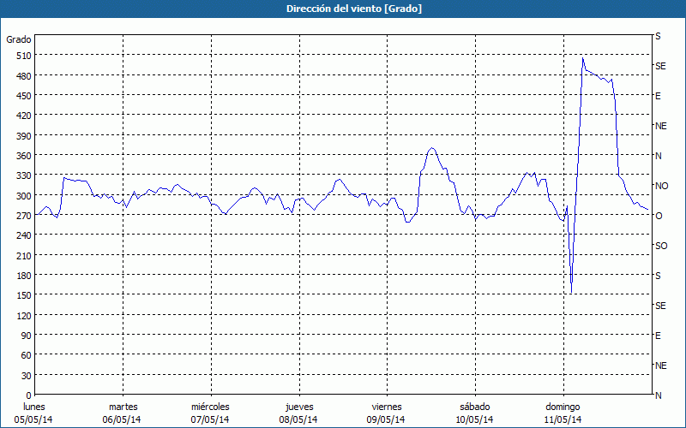
Task: Select the viernes 09/05/14 date label
Action: [x=386, y=413]
